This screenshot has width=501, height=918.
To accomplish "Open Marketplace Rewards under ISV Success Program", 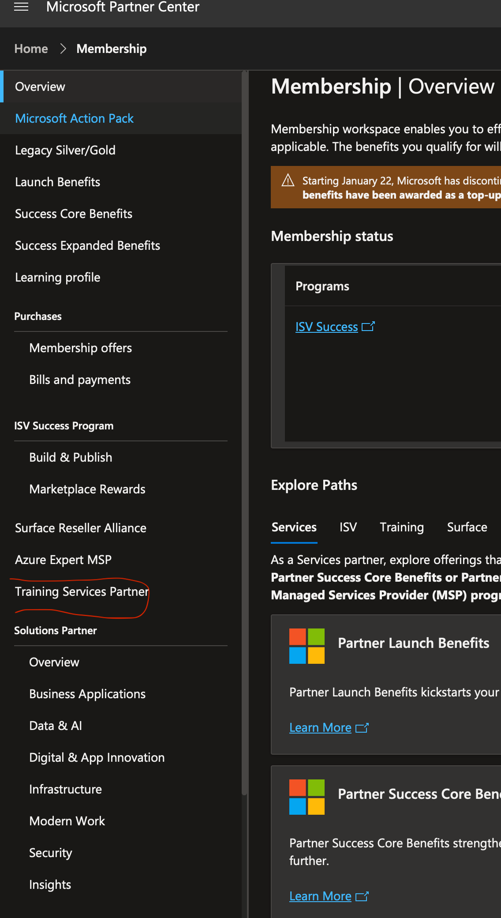I will (87, 489).
